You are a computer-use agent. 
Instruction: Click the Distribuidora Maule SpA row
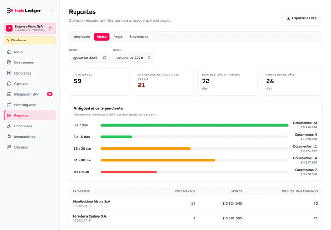coord(195,203)
